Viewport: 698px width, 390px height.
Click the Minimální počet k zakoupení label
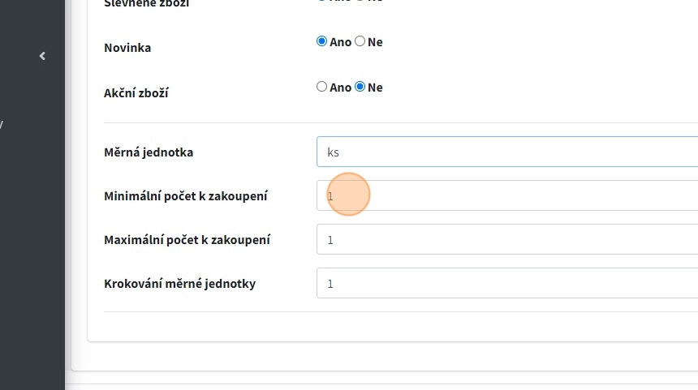pos(186,196)
